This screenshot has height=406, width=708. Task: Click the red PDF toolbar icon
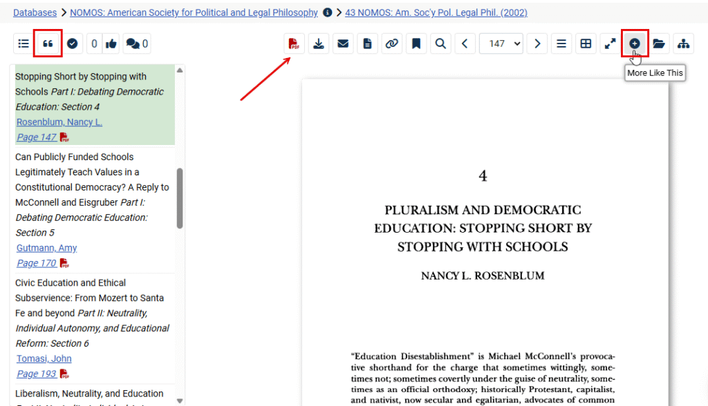294,43
